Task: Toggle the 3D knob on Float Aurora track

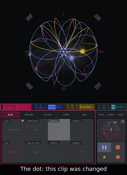Action: point(5,107)
